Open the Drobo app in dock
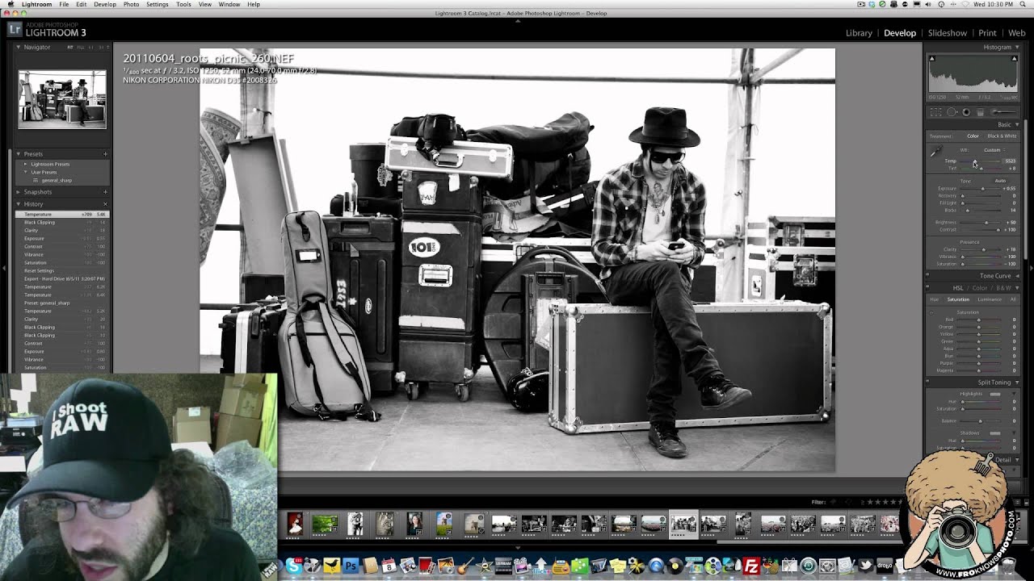The width and height of the screenshot is (1034, 581). [x=885, y=566]
